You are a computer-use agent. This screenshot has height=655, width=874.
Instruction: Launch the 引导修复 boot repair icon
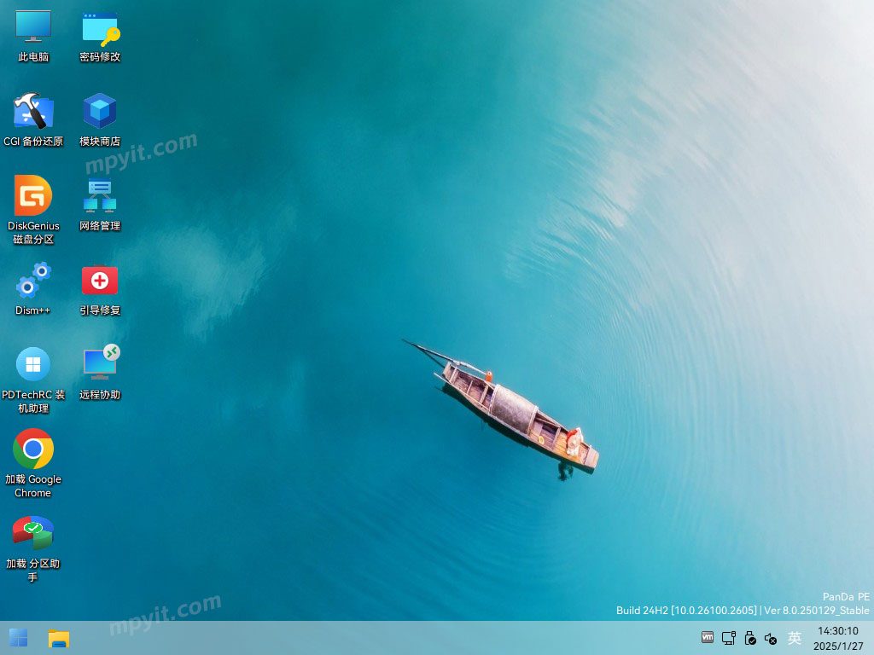coord(100,288)
